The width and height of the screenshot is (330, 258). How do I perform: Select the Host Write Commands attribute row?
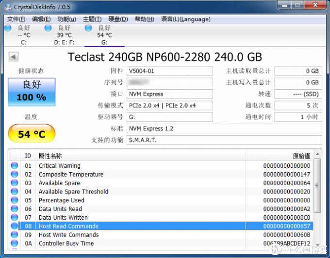point(161,234)
